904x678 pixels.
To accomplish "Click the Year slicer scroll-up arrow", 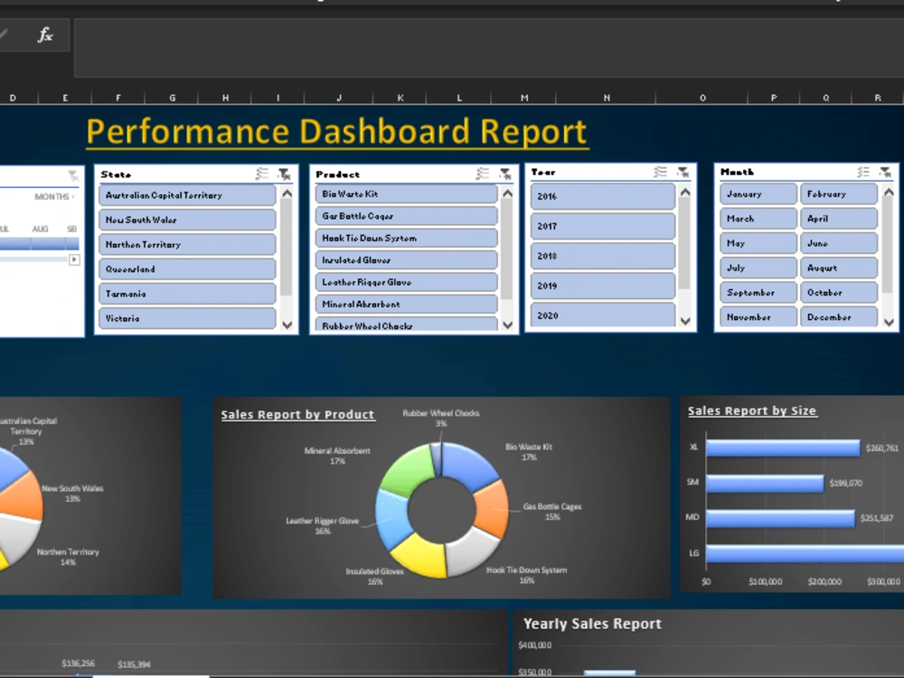I will click(685, 192).
